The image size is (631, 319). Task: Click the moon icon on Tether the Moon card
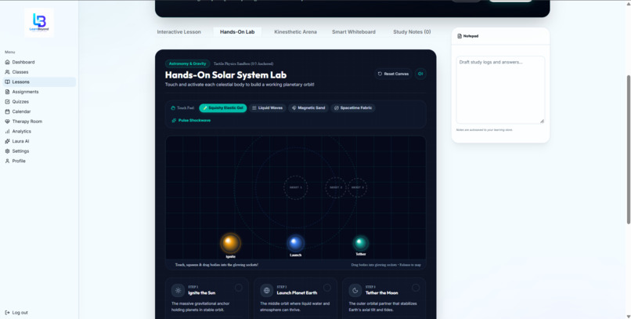(x=355, y=290)
